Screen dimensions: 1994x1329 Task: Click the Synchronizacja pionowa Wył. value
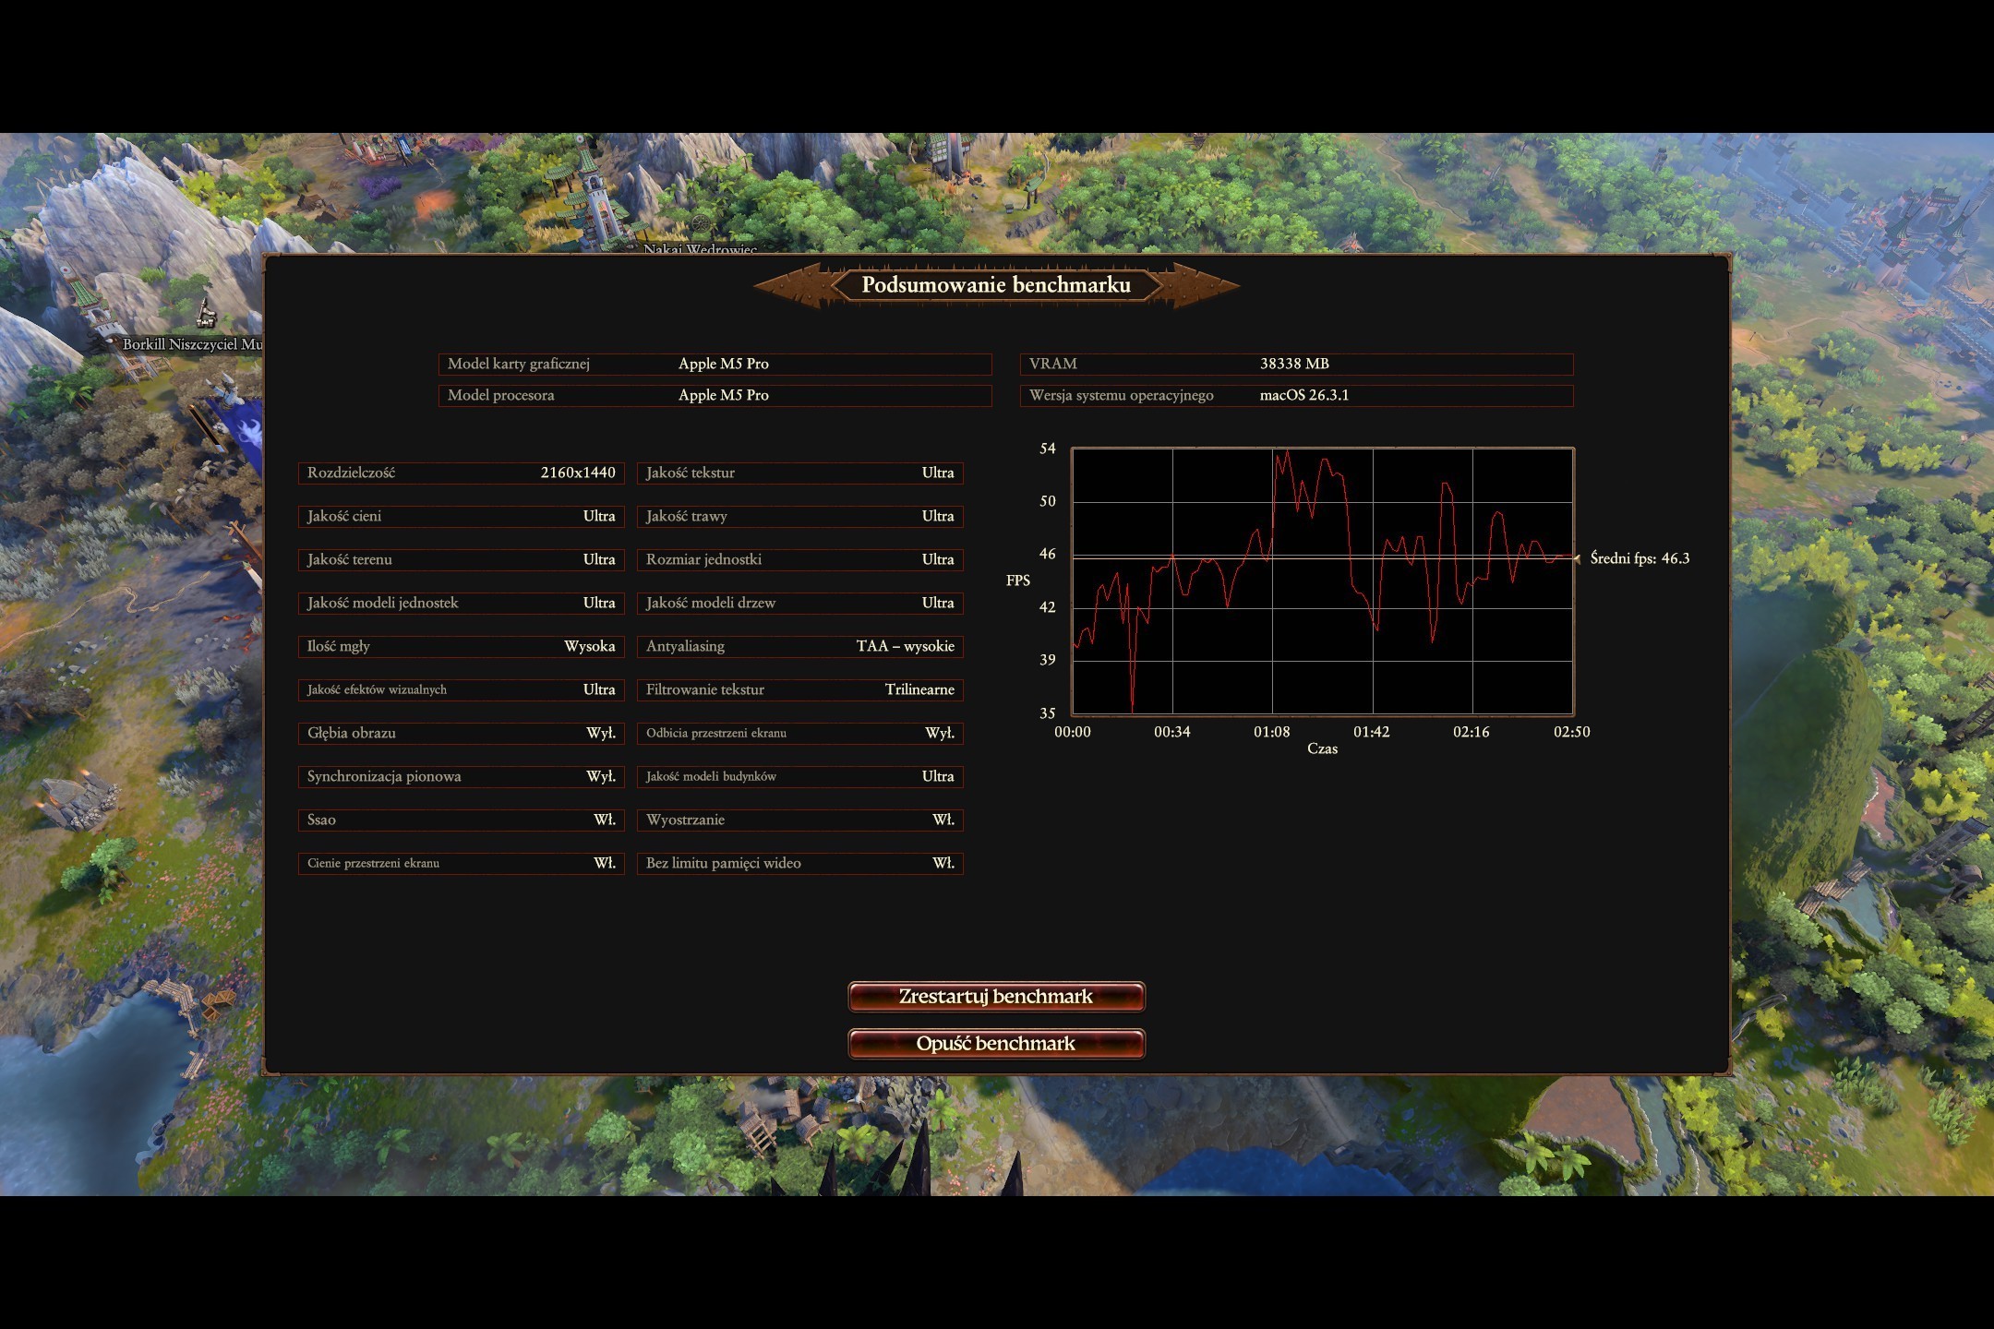[600, 776]
